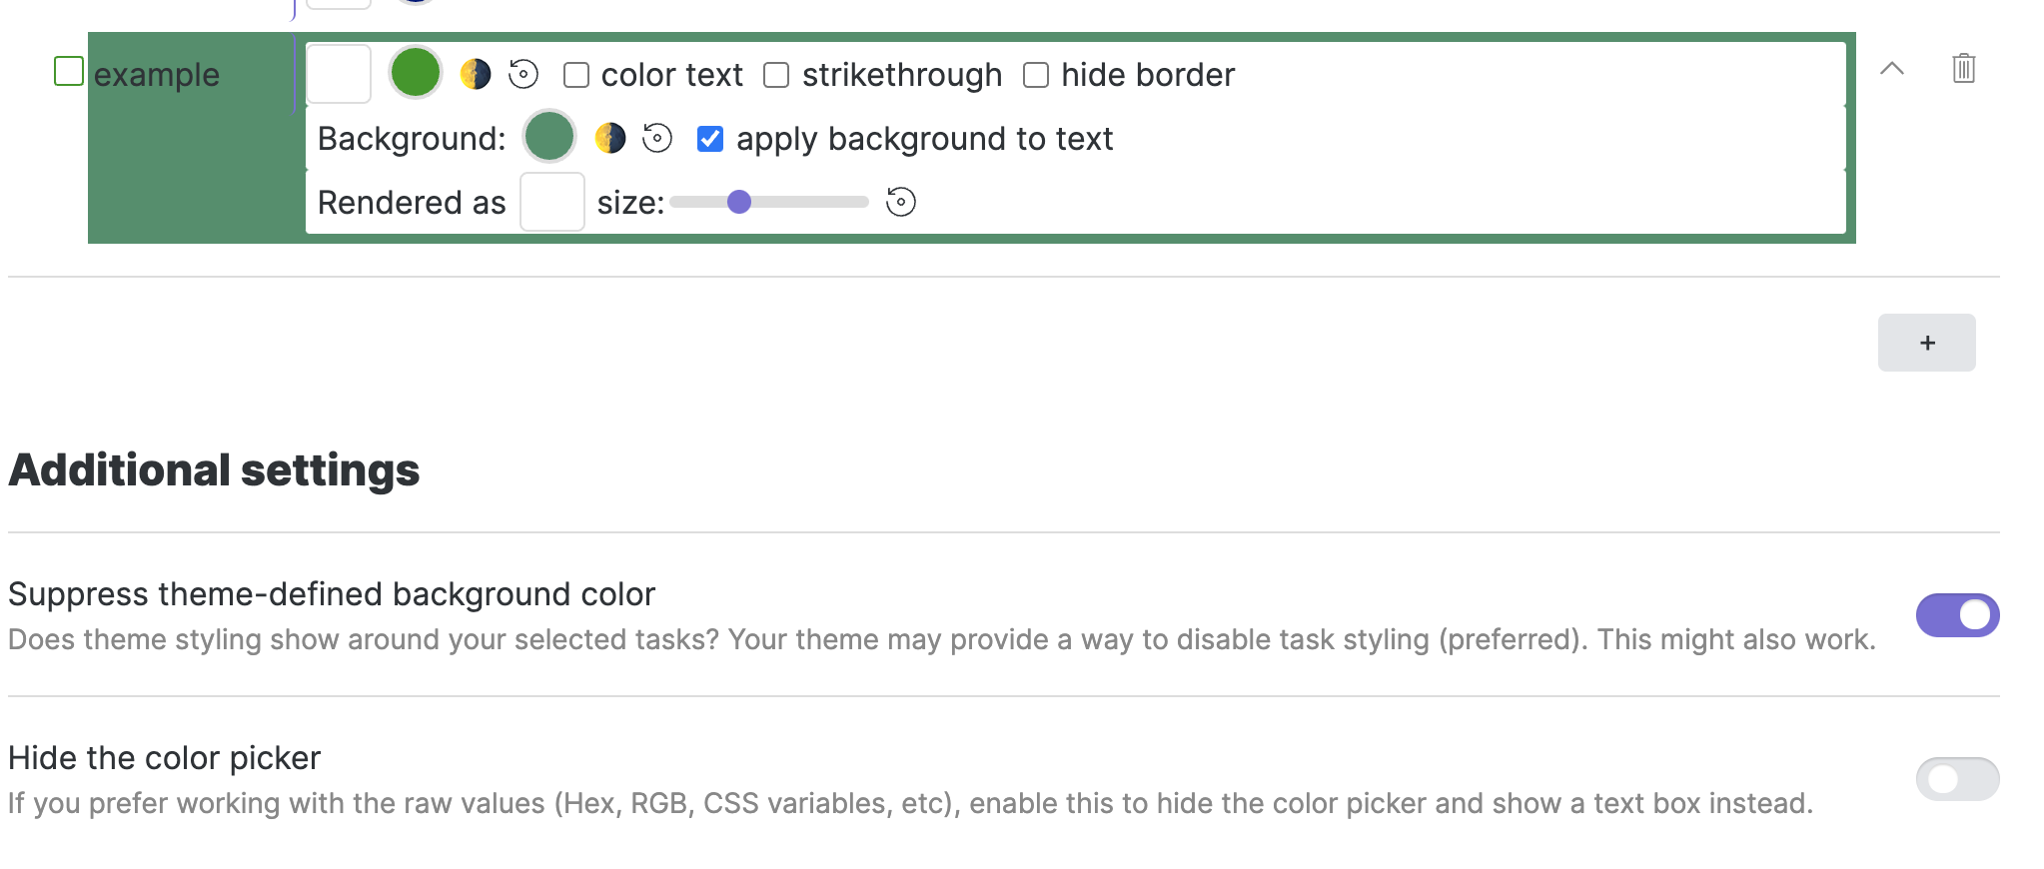Delete the example rule with the trash icon
Viewport: 2044px width, 869px height.
click(x=1963, y=69)
